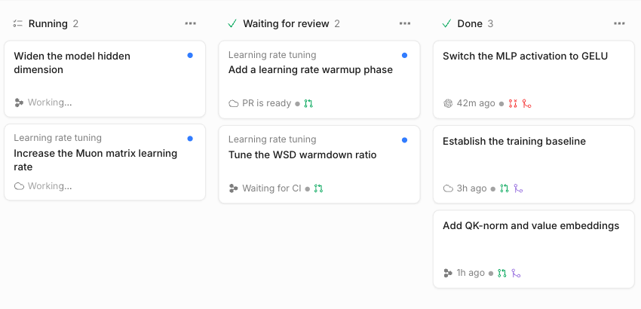Image resolution: width=641 pixels, height=309 pixels.
Task: Click the 42m ago timestamp
Action: point(475,103)
